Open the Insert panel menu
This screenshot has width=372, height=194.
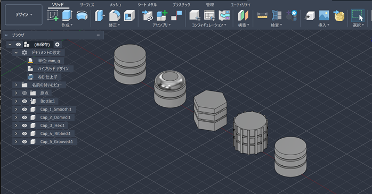[x=324, y=25]
